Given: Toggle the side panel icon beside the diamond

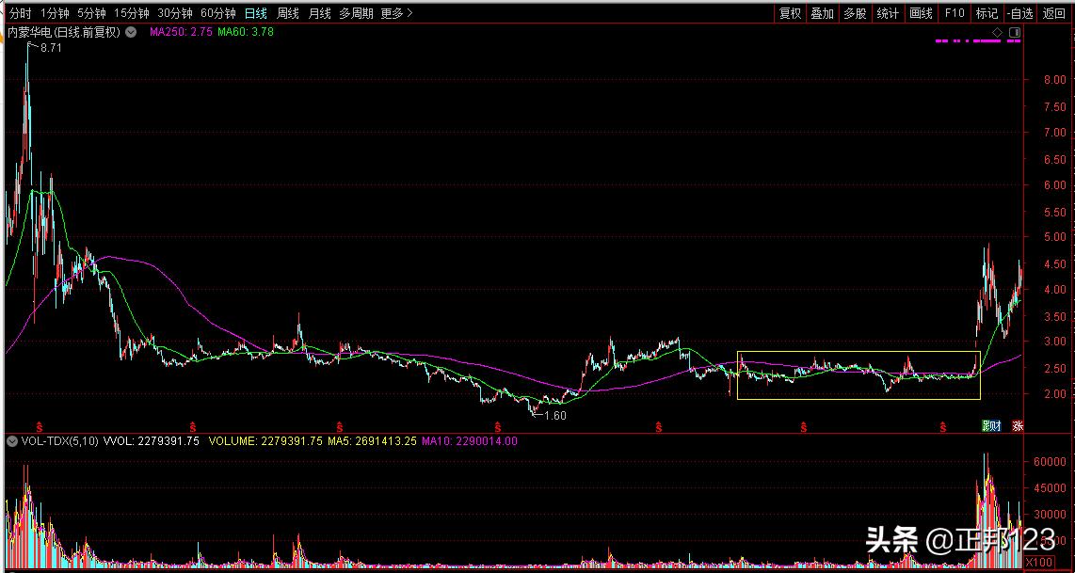Looking at the screenshot, I should pyautogui.click(x=1016, y=32).
